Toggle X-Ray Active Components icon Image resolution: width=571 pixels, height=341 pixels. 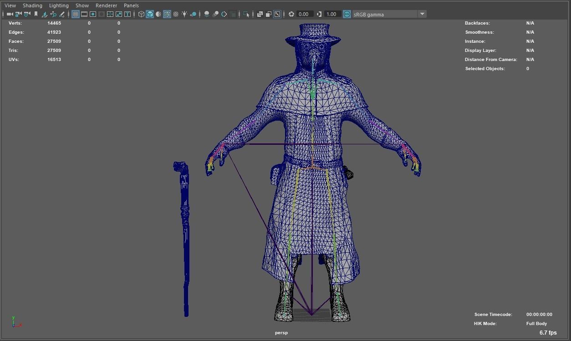coord(269,14)
